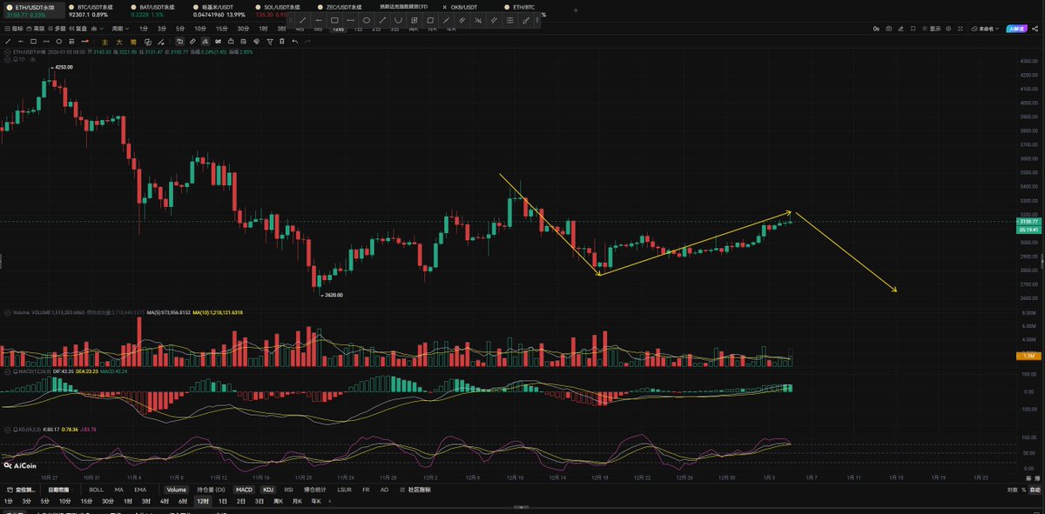Toggle MACD indicator off
This screenshot has height=514, width=1045.
coord(244,490)
